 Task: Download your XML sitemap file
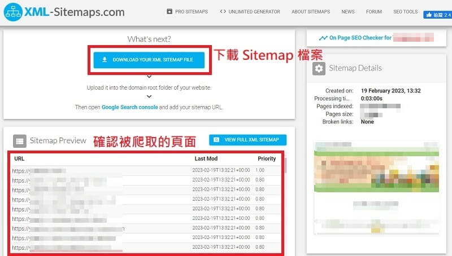click(149, 60)
